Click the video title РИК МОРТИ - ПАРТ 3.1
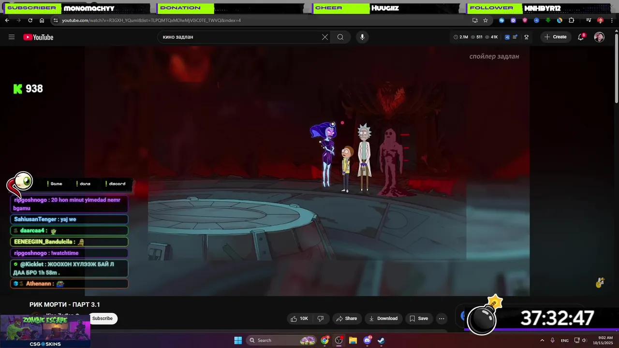This screenshot has width=619, height=348. (x=65, y=304)
